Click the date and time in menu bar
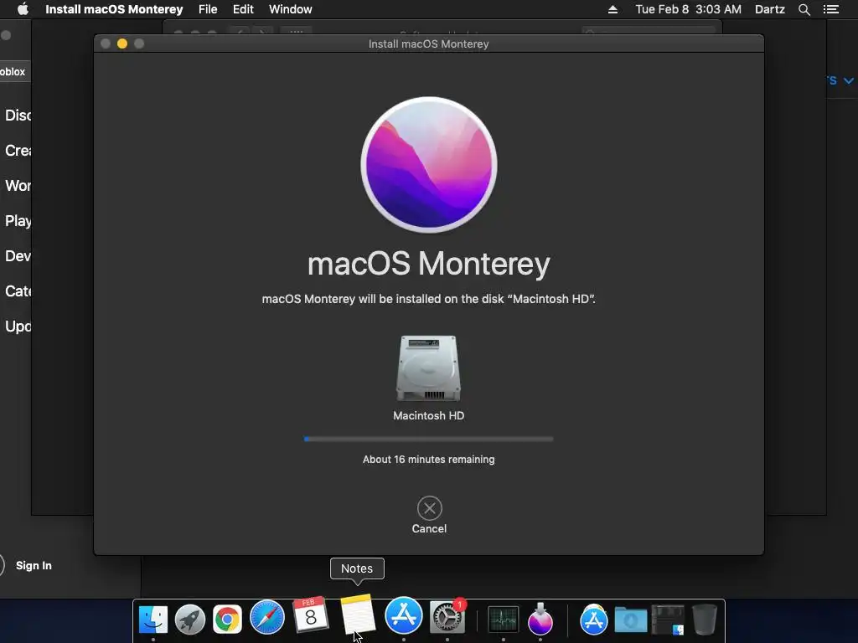Viewport: 858px width, 643px height. 689,9
